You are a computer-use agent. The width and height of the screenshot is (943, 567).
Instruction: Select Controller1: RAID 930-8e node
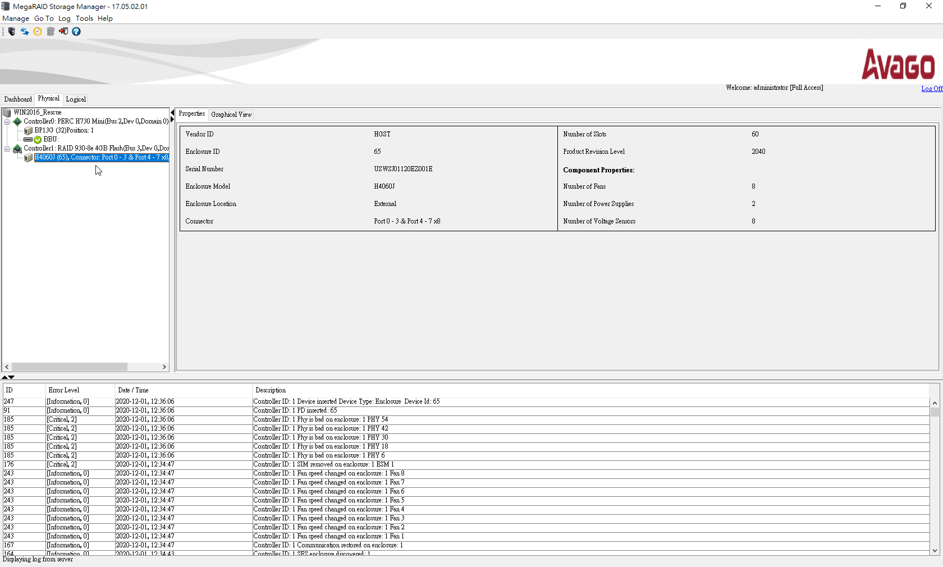pos(96,148)
